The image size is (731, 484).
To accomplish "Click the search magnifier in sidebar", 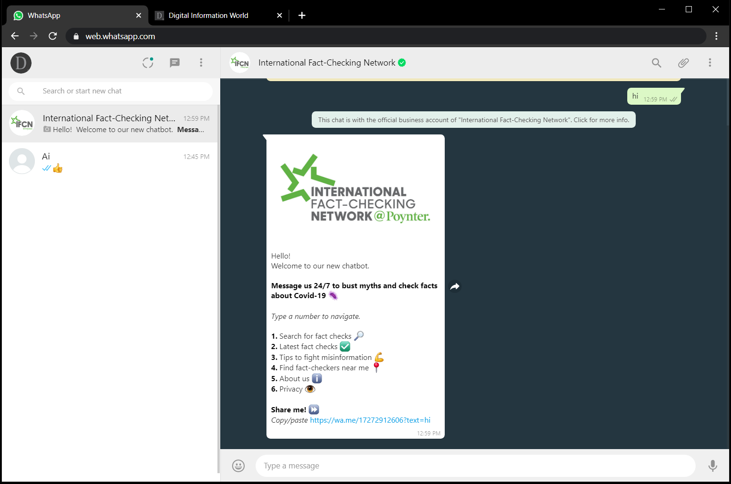I will [21, 91].
